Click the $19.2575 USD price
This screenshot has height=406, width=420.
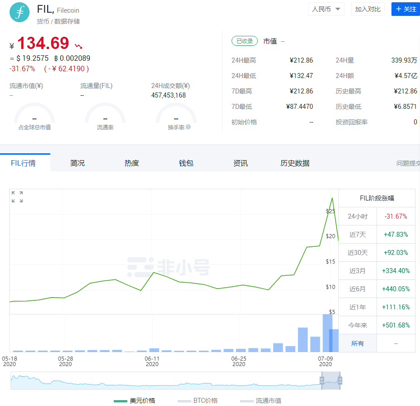pos(33,58)
